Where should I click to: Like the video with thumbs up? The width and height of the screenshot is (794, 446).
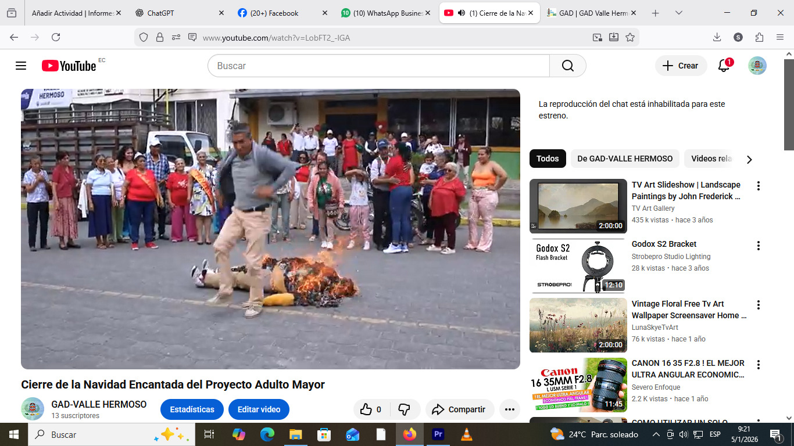pyautogui.click(x=371, y=409)
